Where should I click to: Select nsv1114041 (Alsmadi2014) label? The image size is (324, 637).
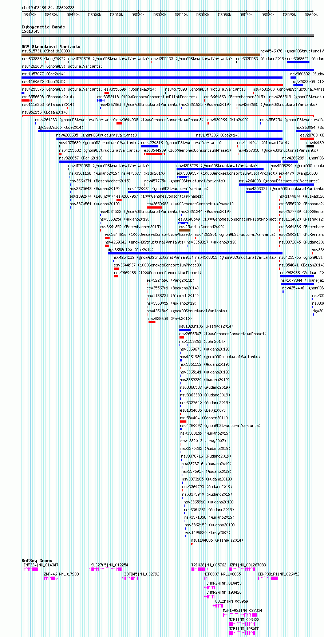click(263, 143)
